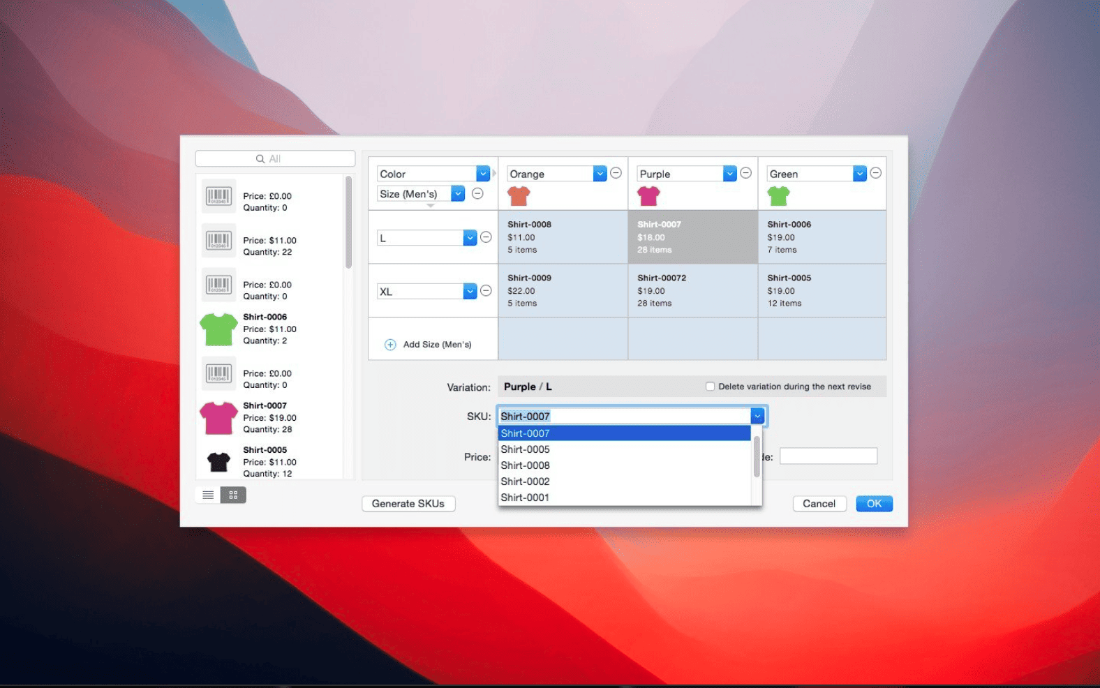Image resolution: width=1100 pixels, height=688 pixels.
Task: Open the L size dropdown
Action: click(470, 238)
